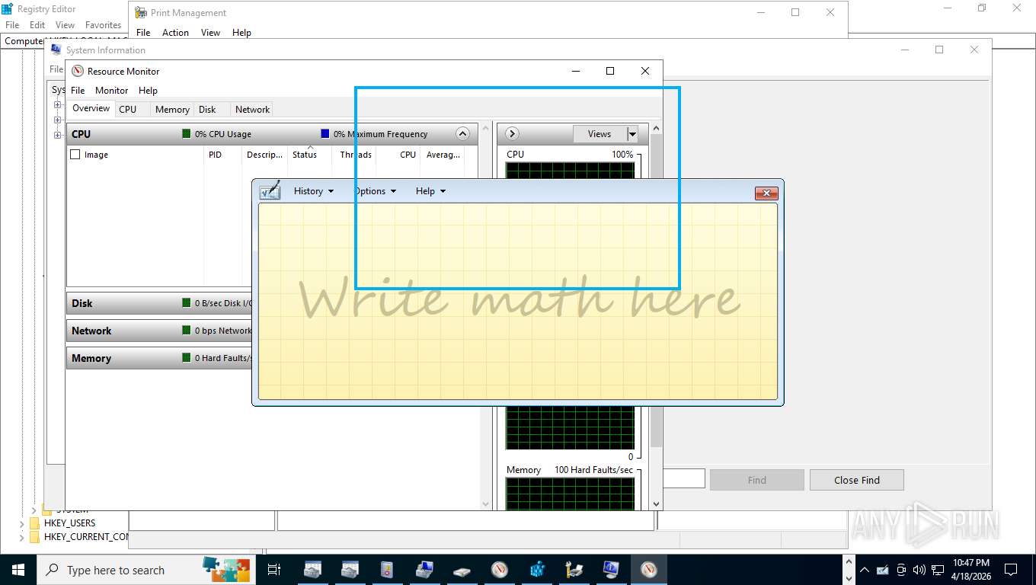The height and width of the screenshot is (585, 1036).
Task: Click the Views button in Resource Monitor
Action: [x=600, y=134]
